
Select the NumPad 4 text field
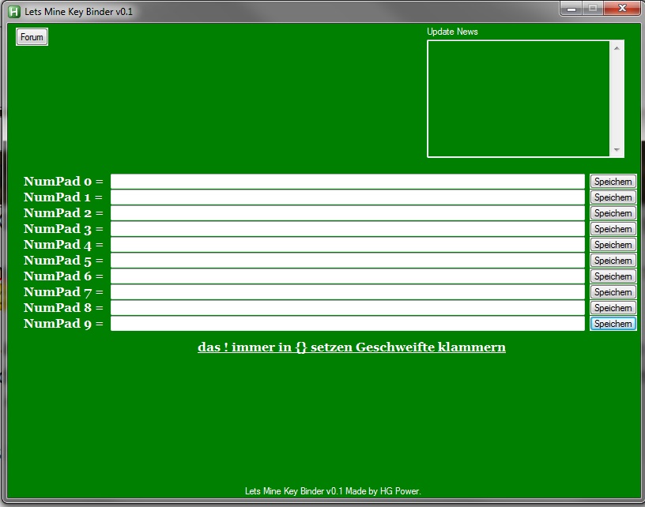pos(347,245)
